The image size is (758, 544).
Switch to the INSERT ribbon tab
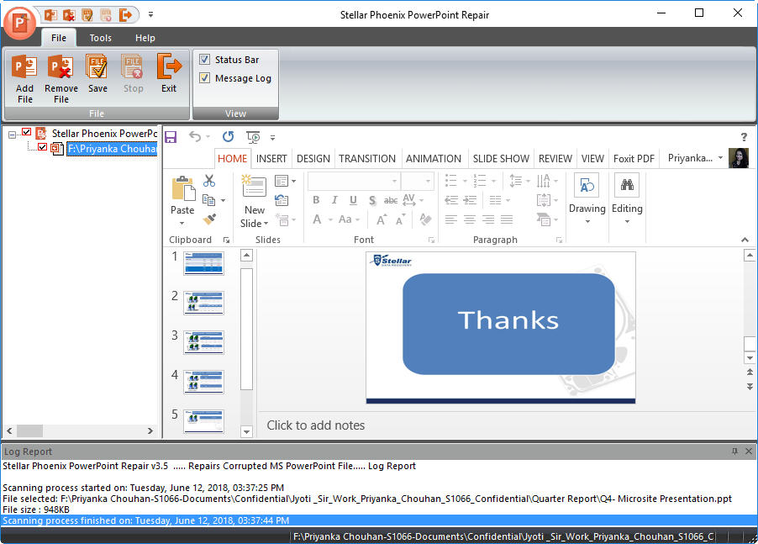[271, 159]
